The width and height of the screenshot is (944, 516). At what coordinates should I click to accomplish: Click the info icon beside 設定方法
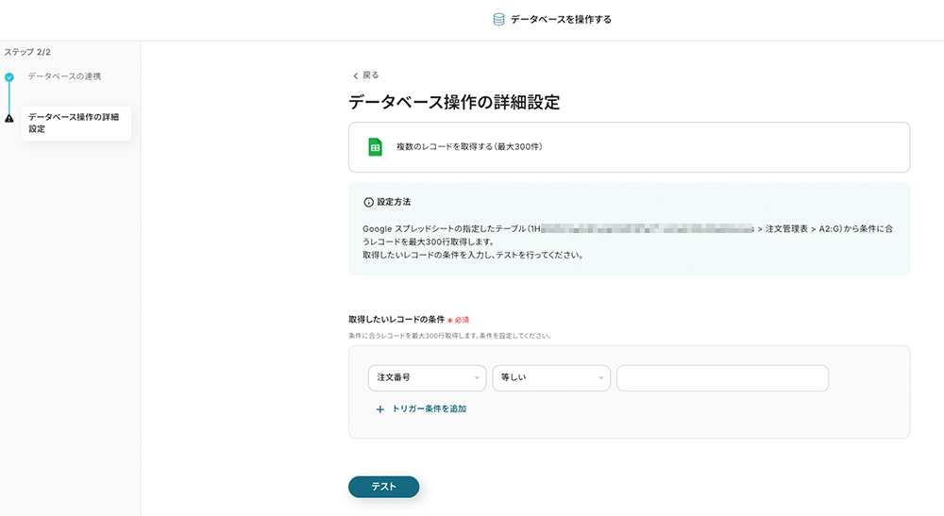(x=368, y=202)
